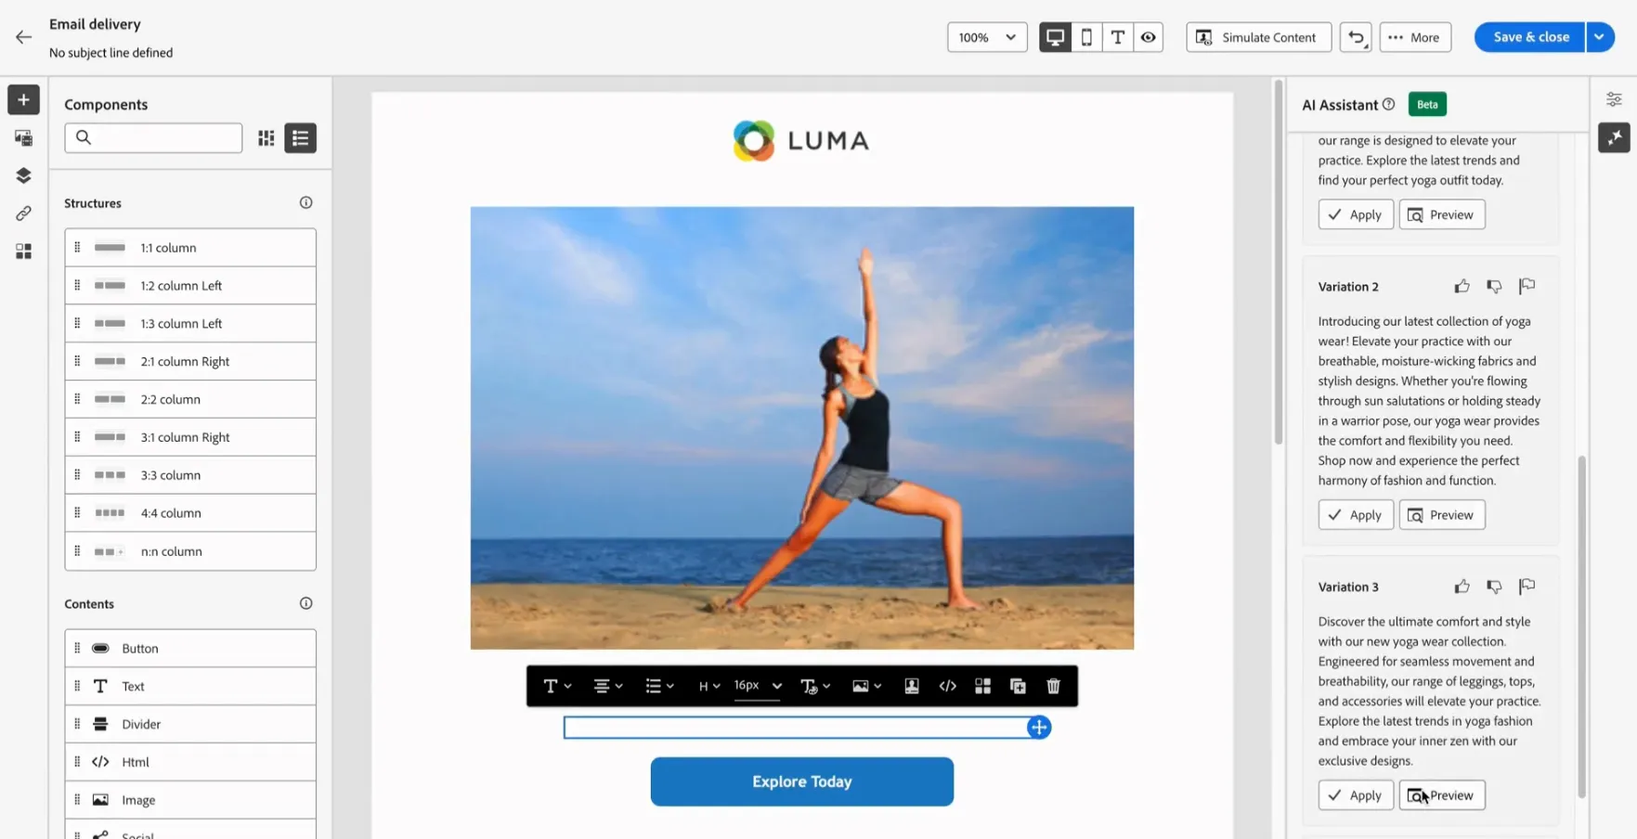
Task: Open the add components plus icon
Action: 23,99
